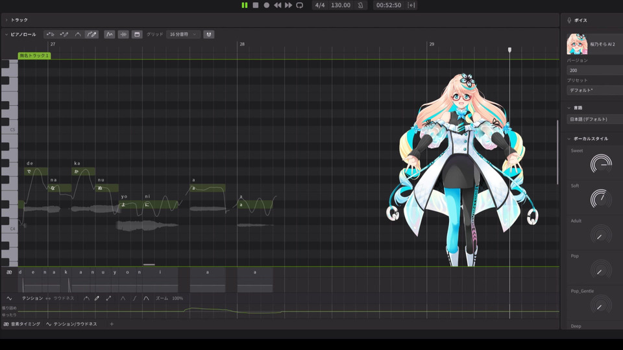The width and height of the screenshot is (623, 350).
Task: Fast forward using the double right arrow
Action: 288,5
